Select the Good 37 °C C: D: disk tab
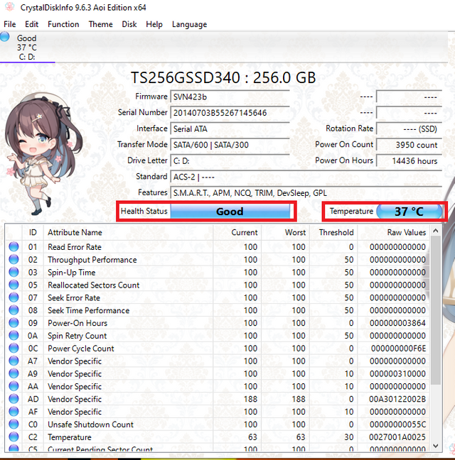Image resolution: width=455 pixels, height=460 pixels. pyautogui.click(x=27, y=48)
